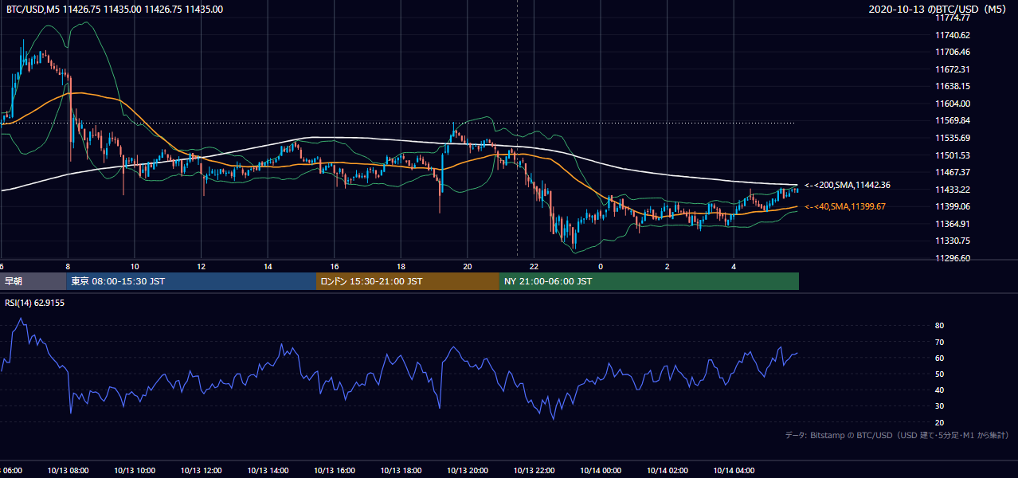
Task: Click the 2020-10-13 のBTC/USD (M5) title
Action: tap(937, 10)
